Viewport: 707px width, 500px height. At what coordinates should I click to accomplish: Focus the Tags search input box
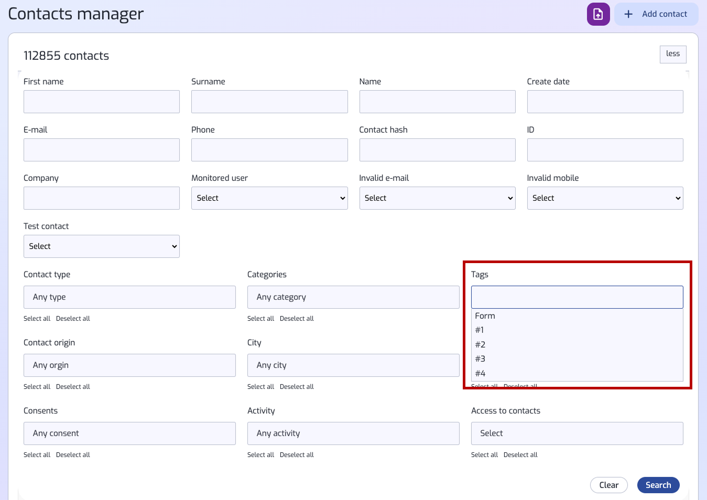[x=577, y=297]
